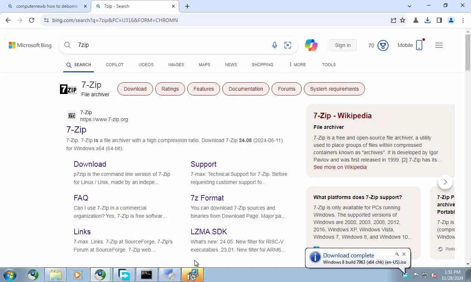The image size is (471, 282).
Task: Click the volume muted tray icon
Action: [434, 275]
